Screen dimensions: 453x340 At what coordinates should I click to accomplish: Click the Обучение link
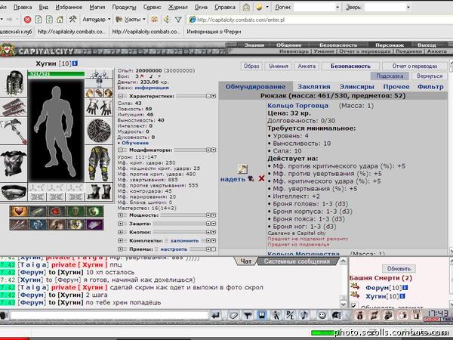point(135,143)
